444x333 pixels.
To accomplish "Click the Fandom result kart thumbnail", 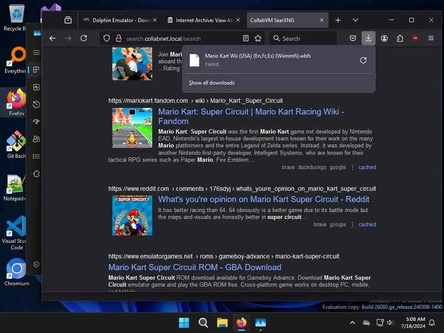I will [x=132, y=128].
